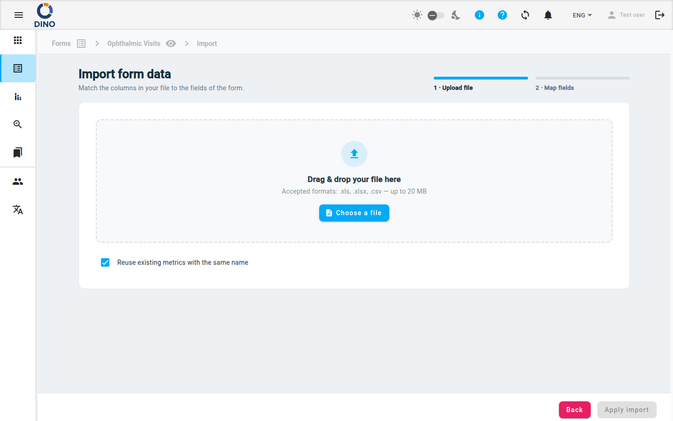Viewport: 673px width, 421px height.
Task: Open the apps grid in sidebar
Action: point(18,40)
